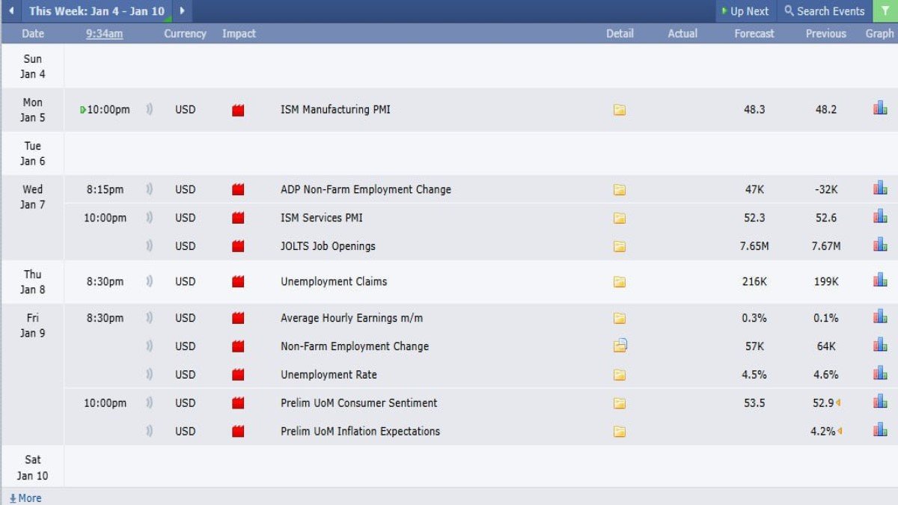
Task: Open the detail folder for Prelim UoM Consumer Sentiment
Action: (x=620, y=403)
